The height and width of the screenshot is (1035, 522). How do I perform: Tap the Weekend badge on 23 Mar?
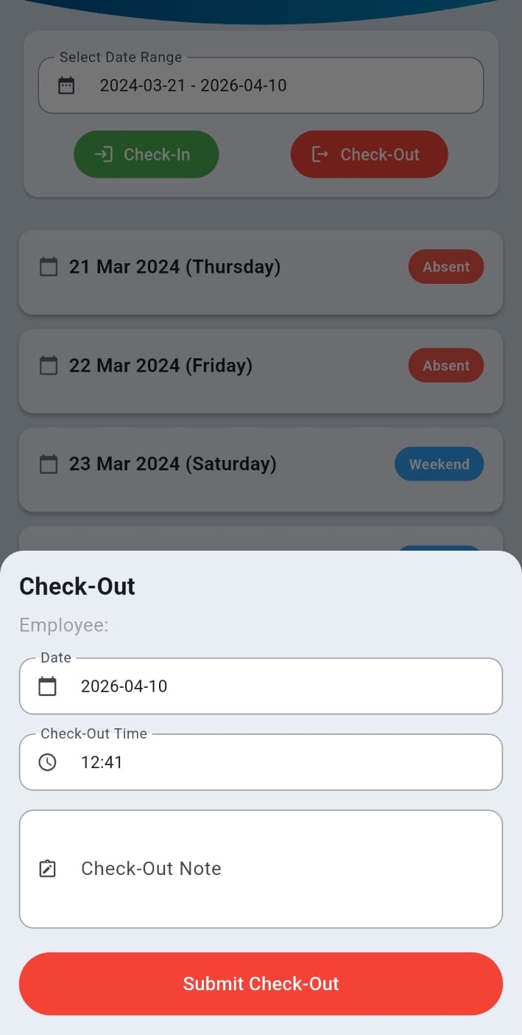[439, 464]
